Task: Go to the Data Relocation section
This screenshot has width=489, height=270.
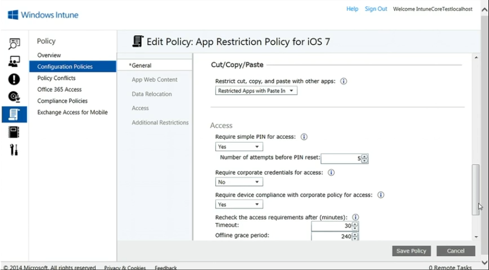Action: click(152, 94)
